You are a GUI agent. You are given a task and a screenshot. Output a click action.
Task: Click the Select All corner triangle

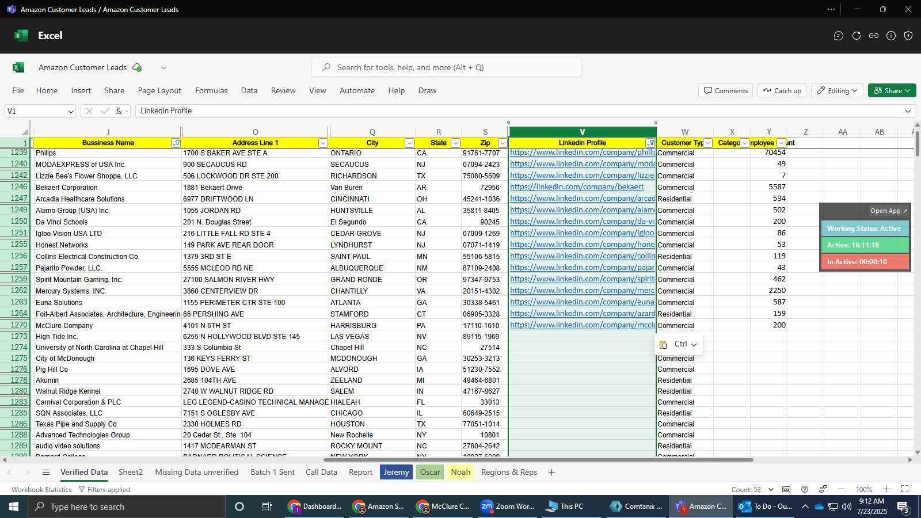tap(25, 132)
